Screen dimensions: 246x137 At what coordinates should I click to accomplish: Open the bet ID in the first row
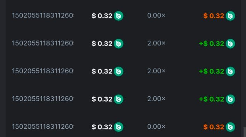pyautogui.click(x=43, y=16)
